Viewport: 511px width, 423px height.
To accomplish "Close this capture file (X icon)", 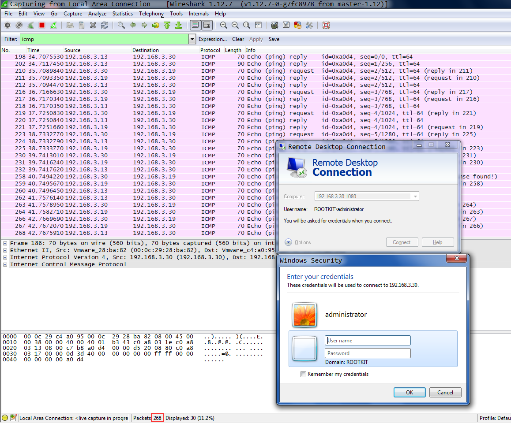I will pos(93,25).
